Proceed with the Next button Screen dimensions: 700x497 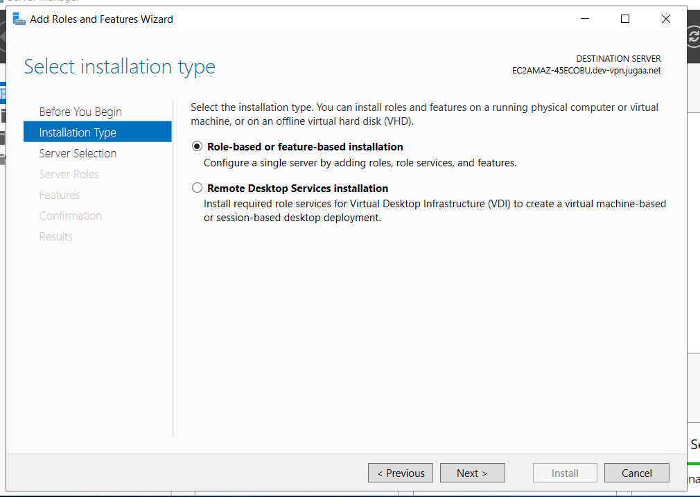(472, 473)
